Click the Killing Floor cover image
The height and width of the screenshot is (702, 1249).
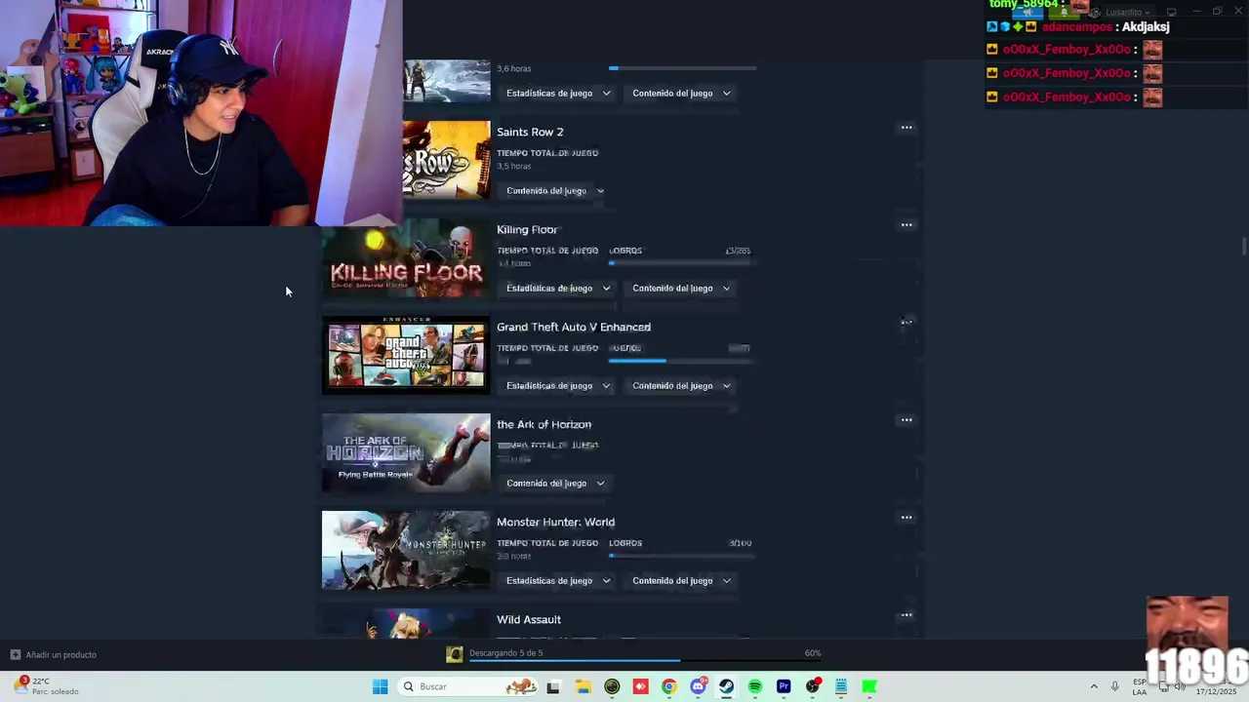pyautogui.click(x=406, y=258)
